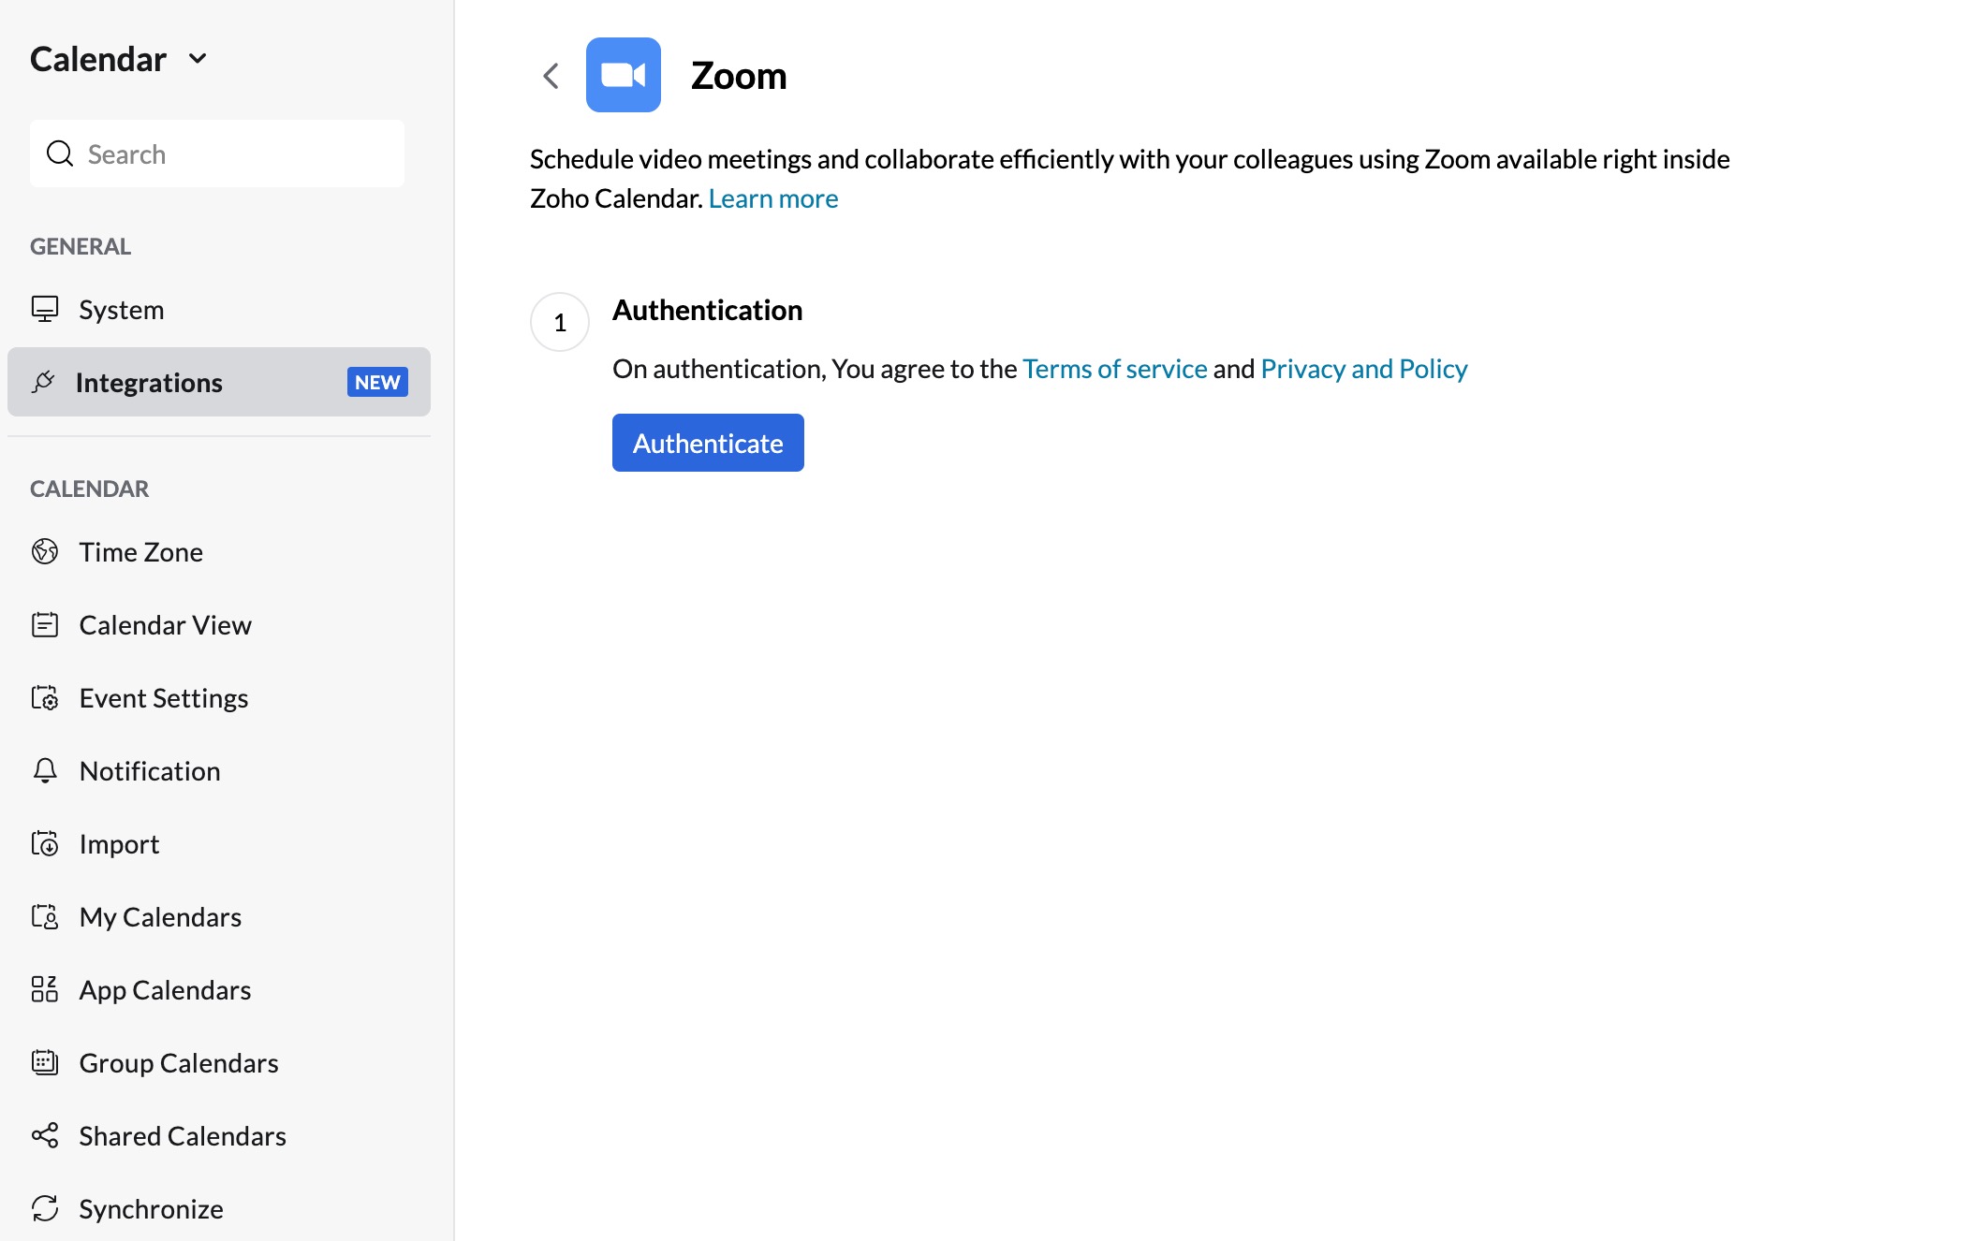Viewport: 1970px width, 1241px height.
Task: Click the Integrations plug icon
Action: [43, 382]
